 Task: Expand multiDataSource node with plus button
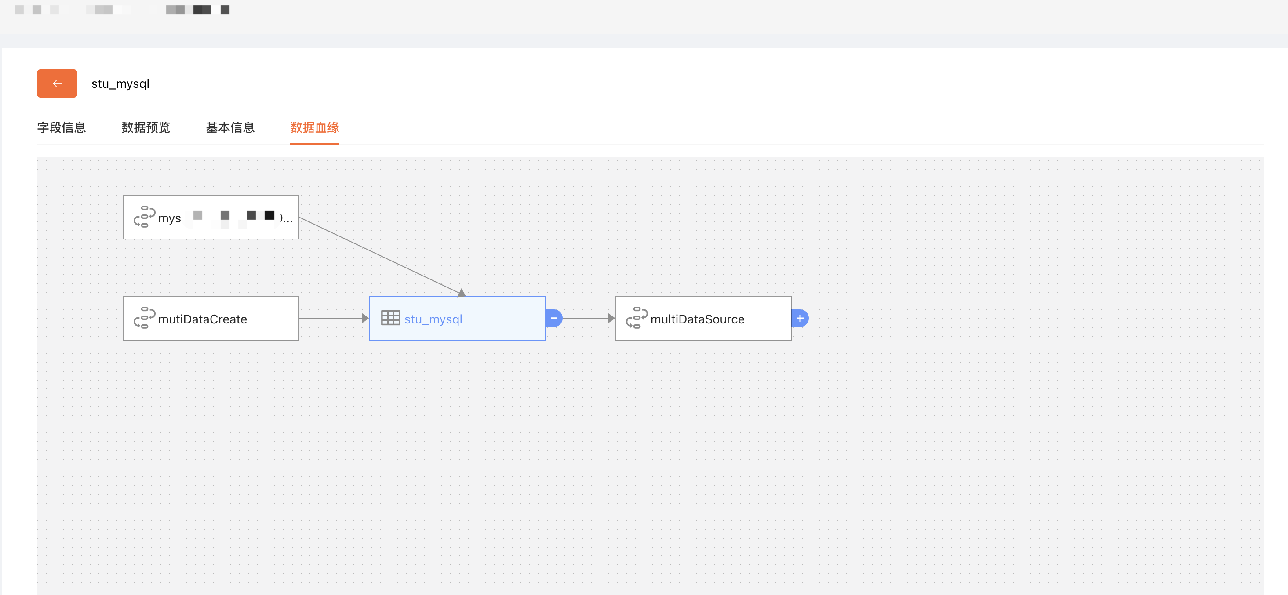pyautogui.click(x=800, y=318)
